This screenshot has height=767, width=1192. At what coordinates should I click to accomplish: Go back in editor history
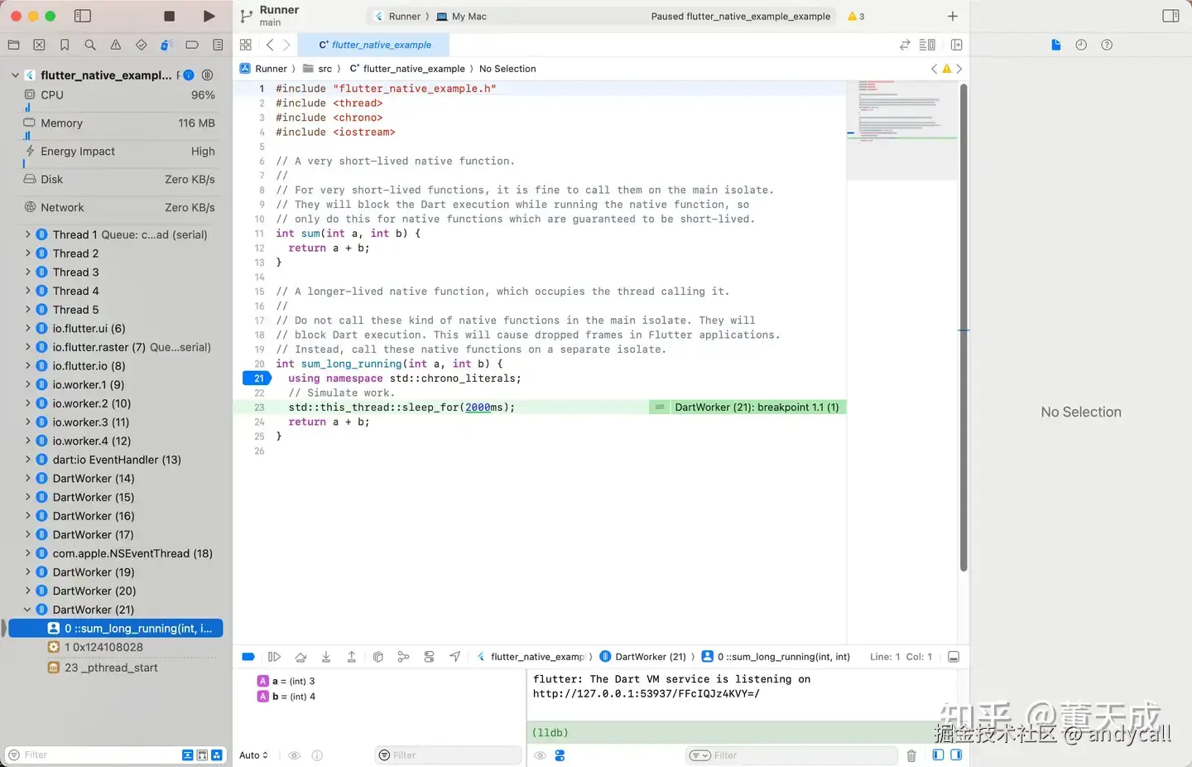270,45
